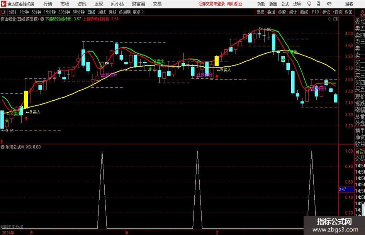This screenshot has height=235, width=365.
Task: Click the red 南山铝业 stock name link
Action: click(x=235, y=4)
